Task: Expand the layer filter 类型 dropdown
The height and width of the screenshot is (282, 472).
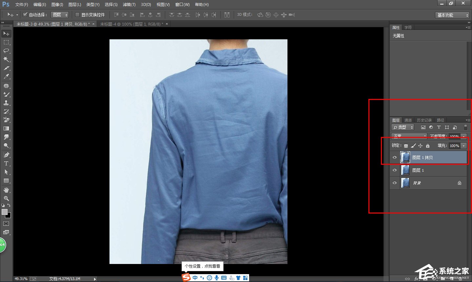Action: point(403,127)
